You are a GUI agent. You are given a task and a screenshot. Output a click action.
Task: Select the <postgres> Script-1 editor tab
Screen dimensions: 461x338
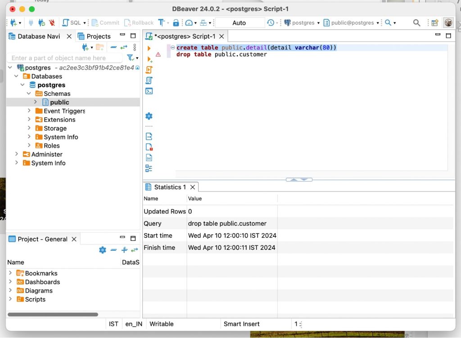point(185,36)
